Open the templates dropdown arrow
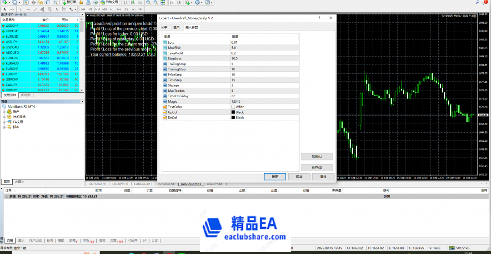This screenshot has height=254, width=491. point(212,2)
